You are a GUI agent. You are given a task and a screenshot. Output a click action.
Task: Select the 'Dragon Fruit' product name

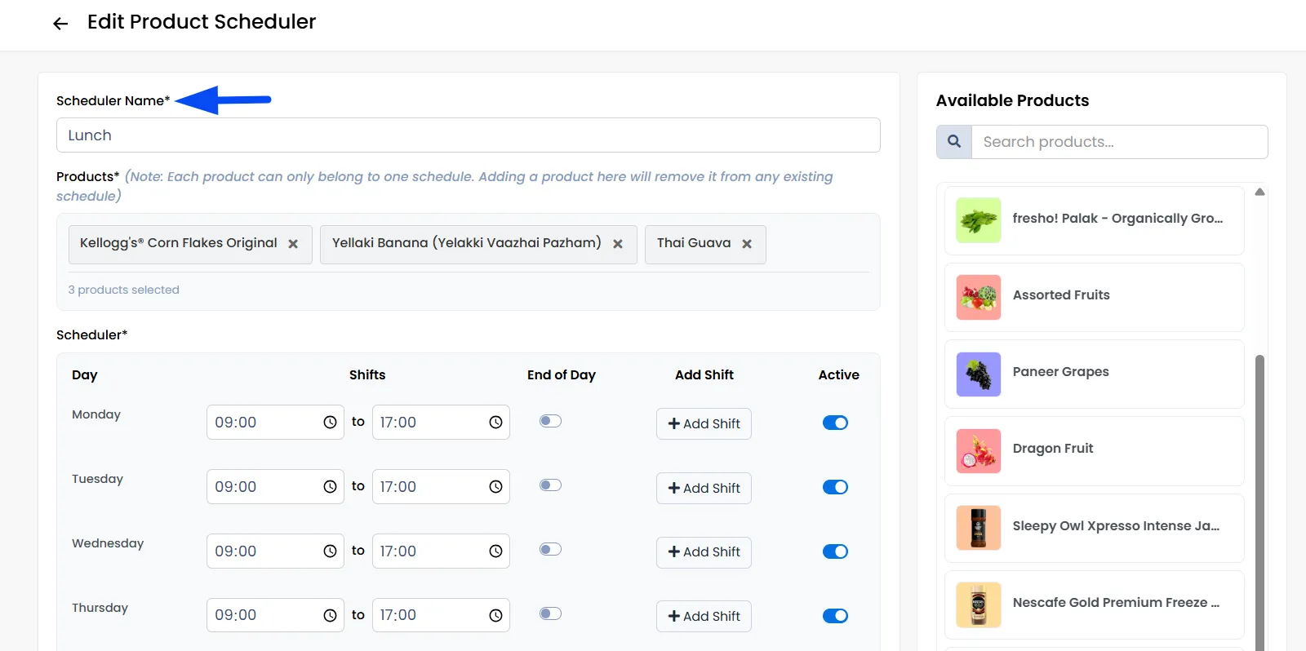click(x=1053, y=449)
